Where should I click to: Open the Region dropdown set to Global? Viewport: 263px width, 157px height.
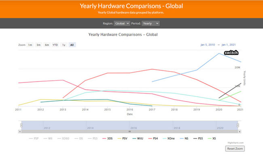(x=122, y=23)
